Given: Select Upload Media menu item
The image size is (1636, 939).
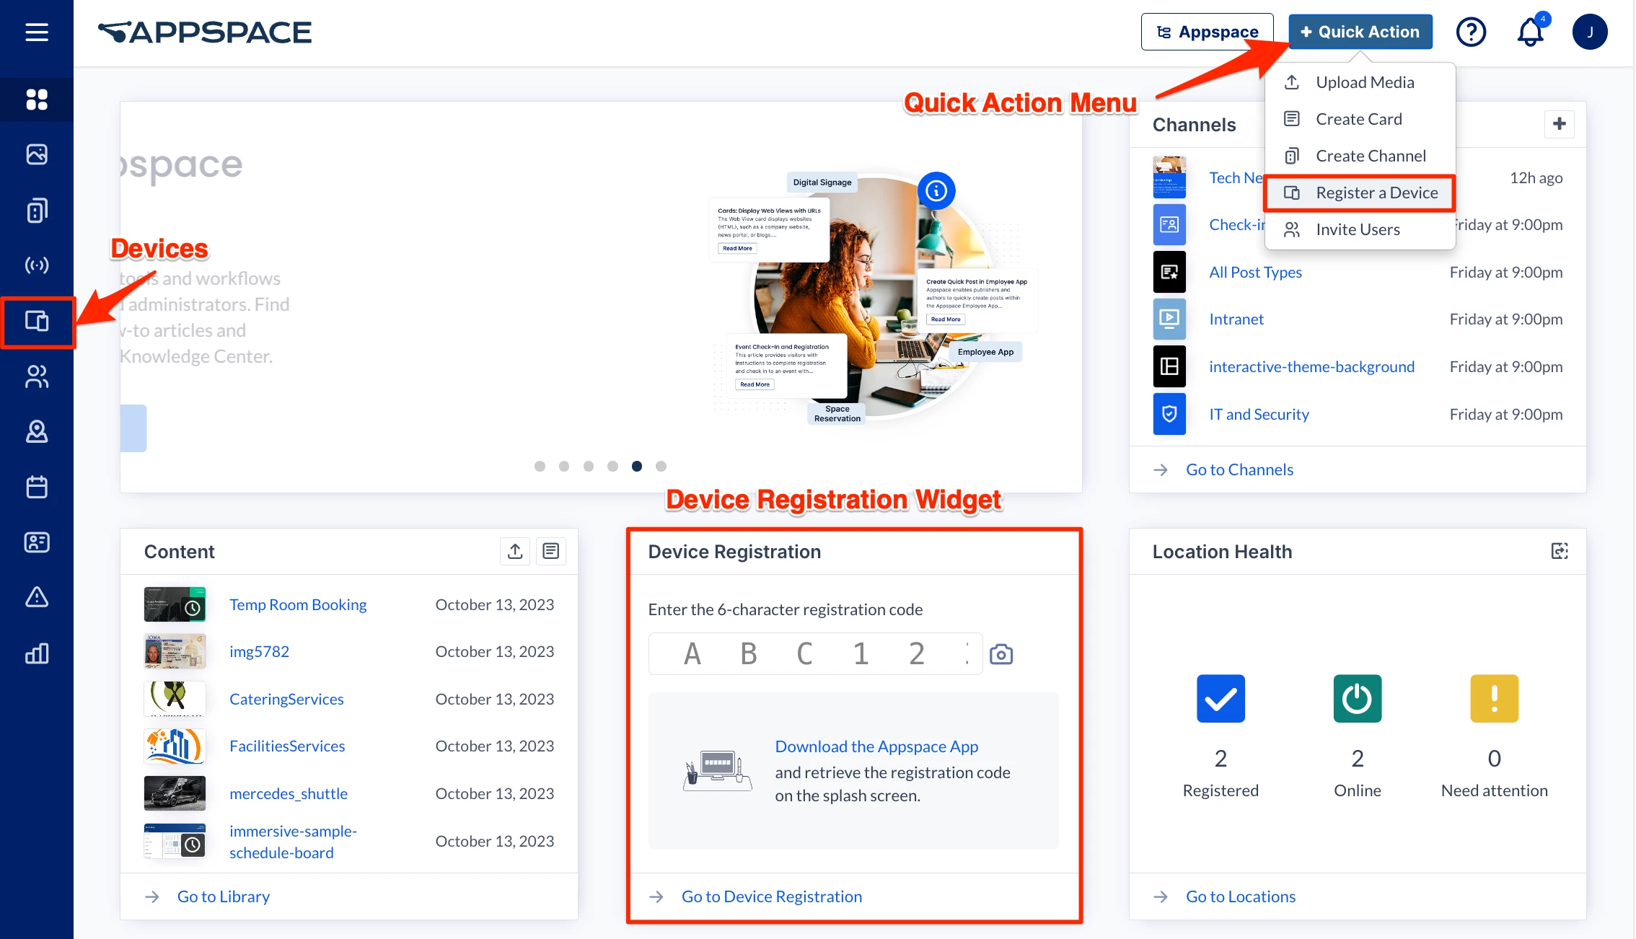Looking at the screenshot, I should point(1364,83).
